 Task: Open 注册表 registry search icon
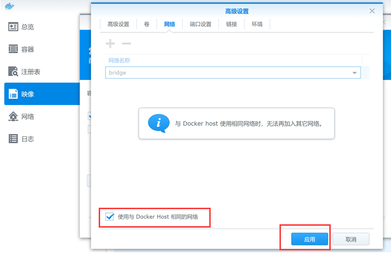coord(13,71)
